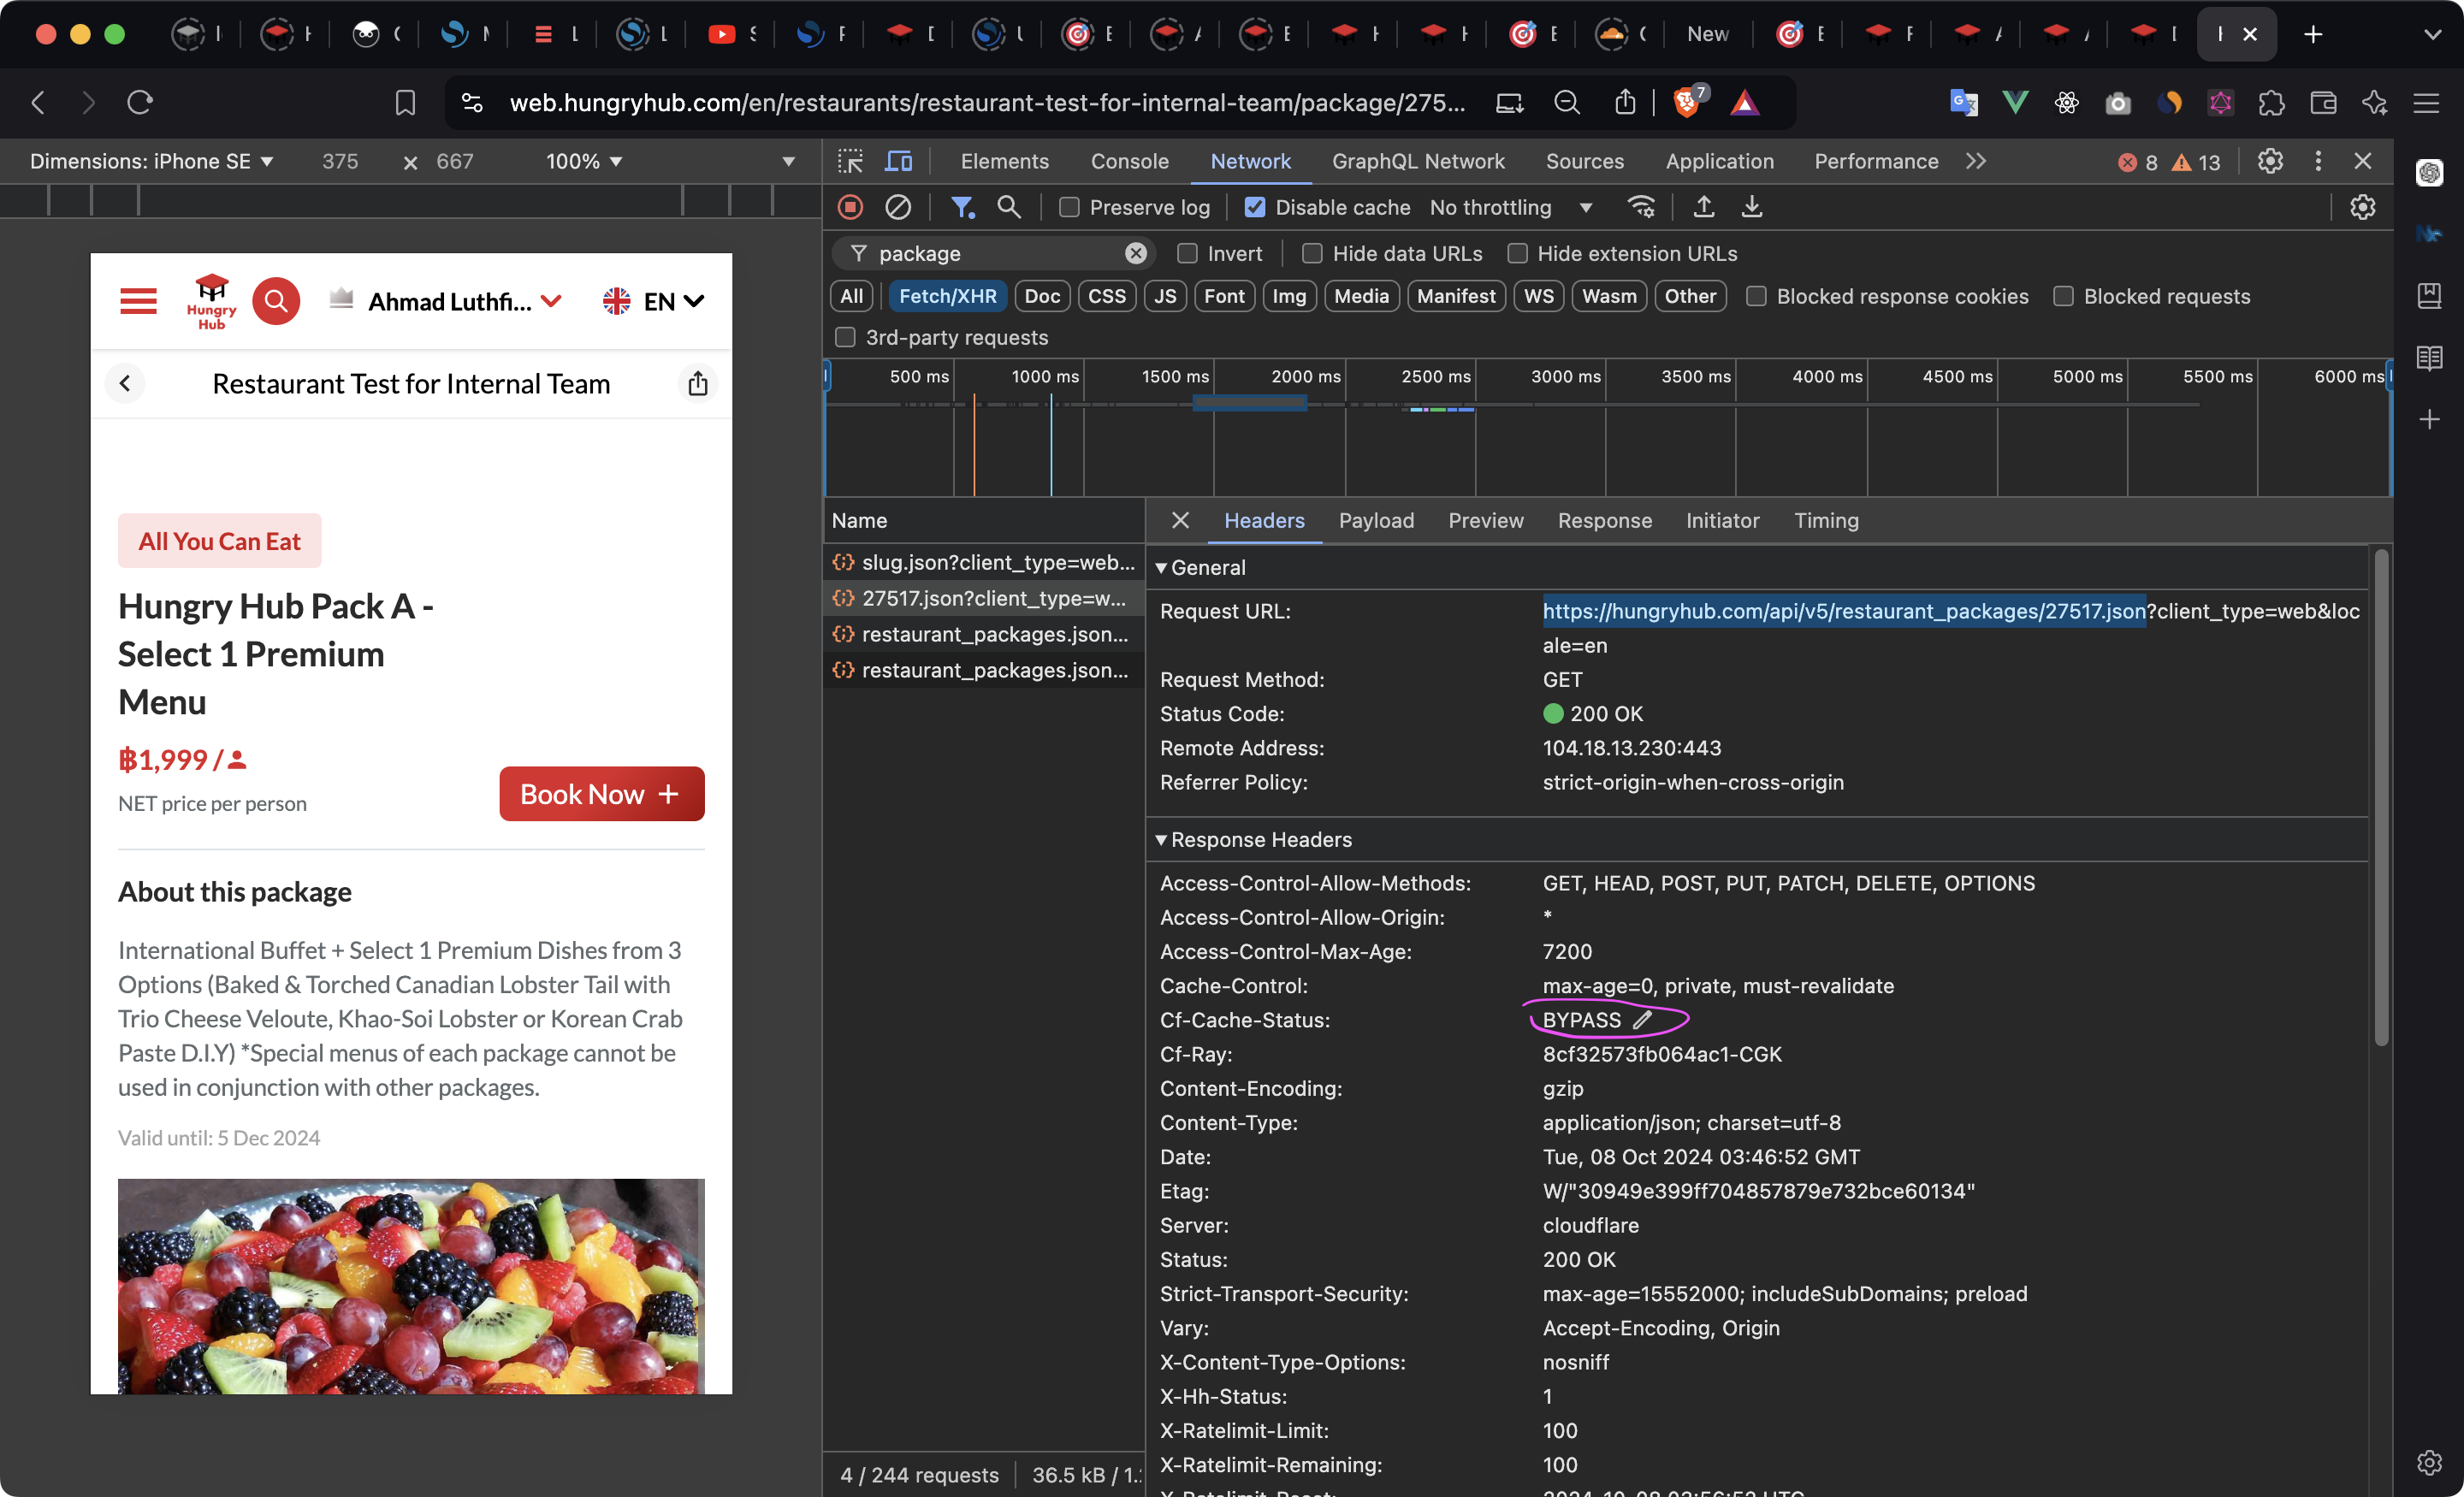Uncheck the Disable cache checkbox
Viewport: 2464px width, 1497px height.
(1255, 207)
